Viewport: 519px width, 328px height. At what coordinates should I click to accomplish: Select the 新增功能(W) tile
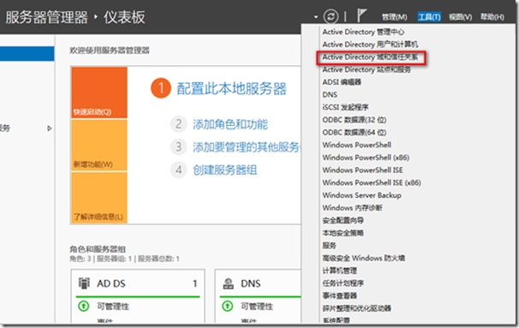click(99, 146)
